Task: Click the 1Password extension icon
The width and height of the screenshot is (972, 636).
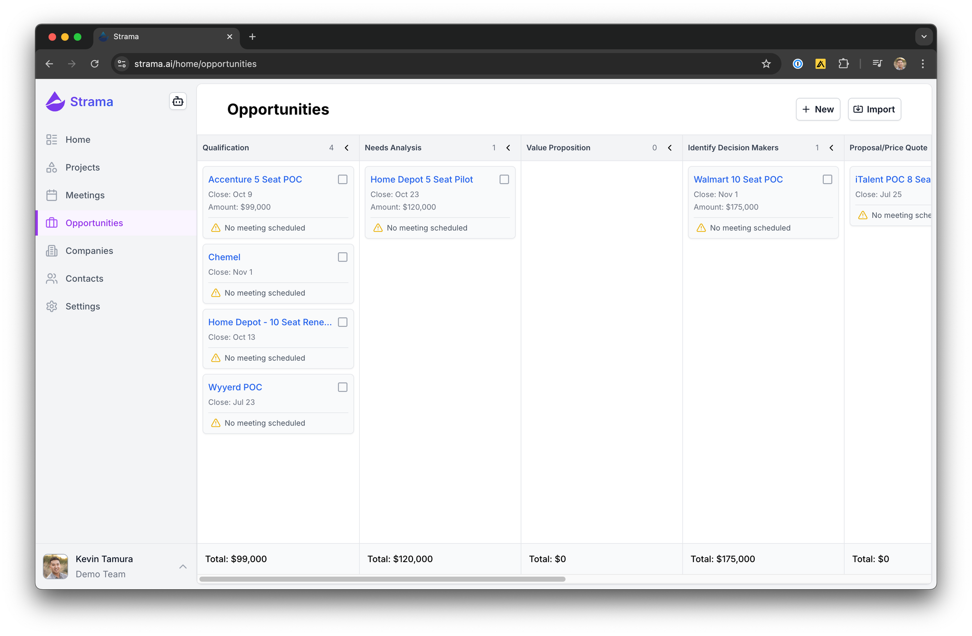Action: click(x=798, y=64)
